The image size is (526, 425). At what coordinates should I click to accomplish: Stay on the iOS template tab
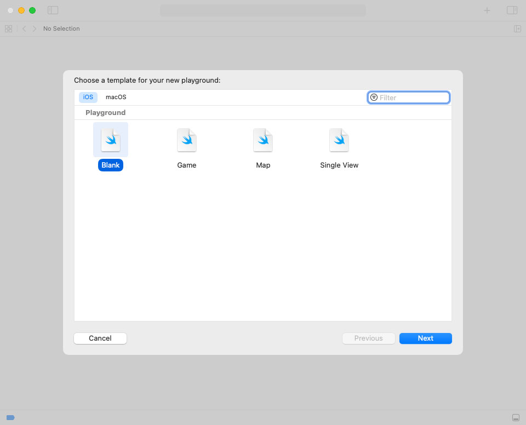[x=88, y=97]
